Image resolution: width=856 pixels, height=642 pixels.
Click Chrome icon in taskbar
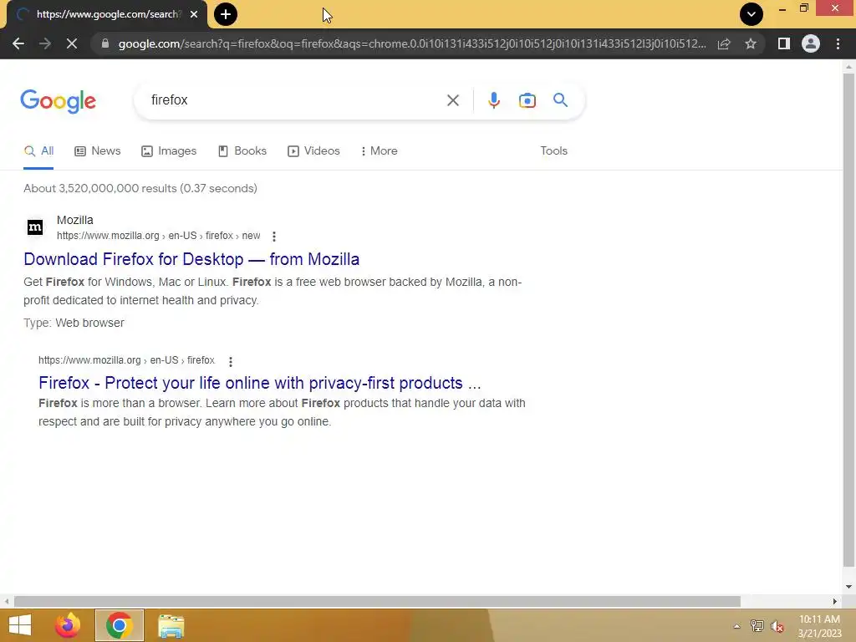119,625
